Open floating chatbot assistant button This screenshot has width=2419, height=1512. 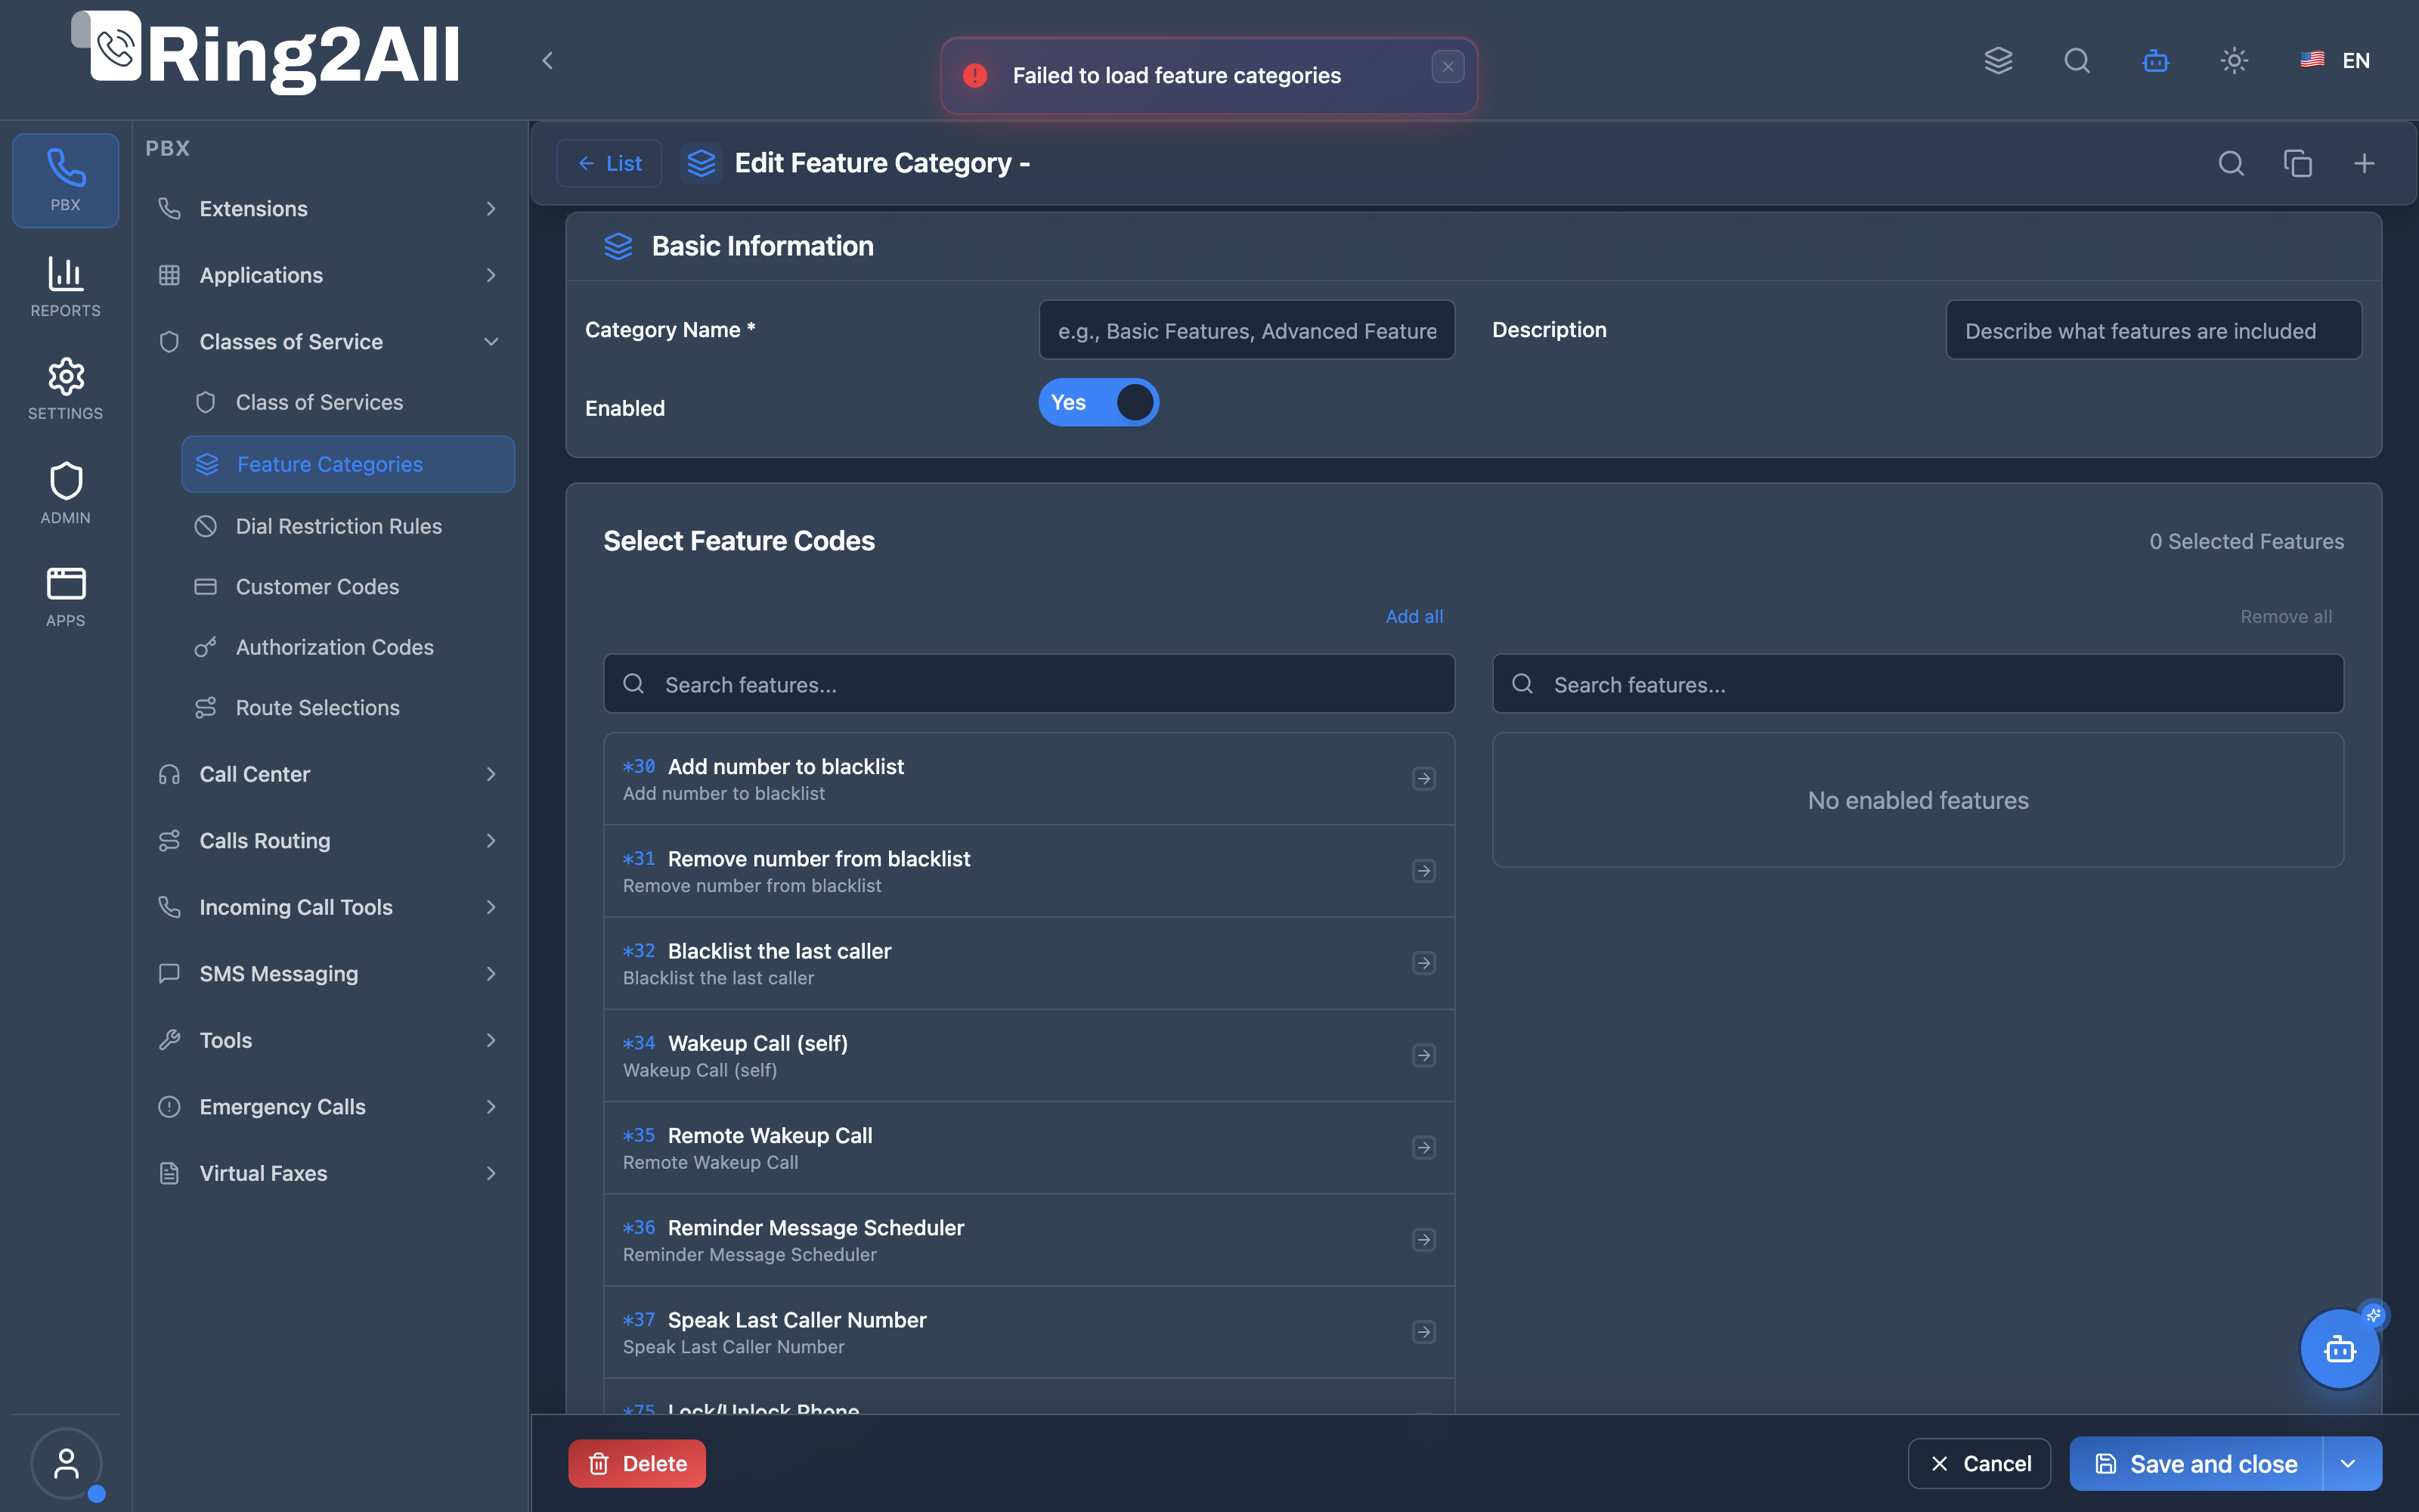[2339, 1349]
